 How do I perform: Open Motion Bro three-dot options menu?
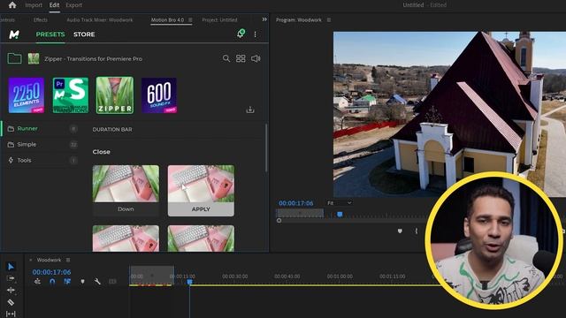pos(256,34)
